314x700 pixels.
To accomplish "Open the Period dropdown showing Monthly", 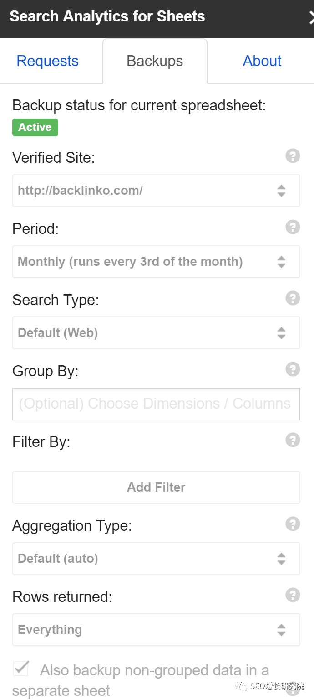I will coord(156,262).
